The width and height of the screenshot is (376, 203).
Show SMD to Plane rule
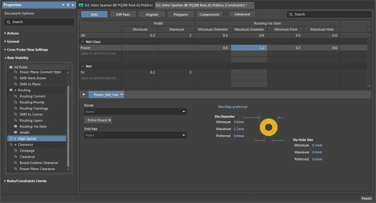[16, 84]
